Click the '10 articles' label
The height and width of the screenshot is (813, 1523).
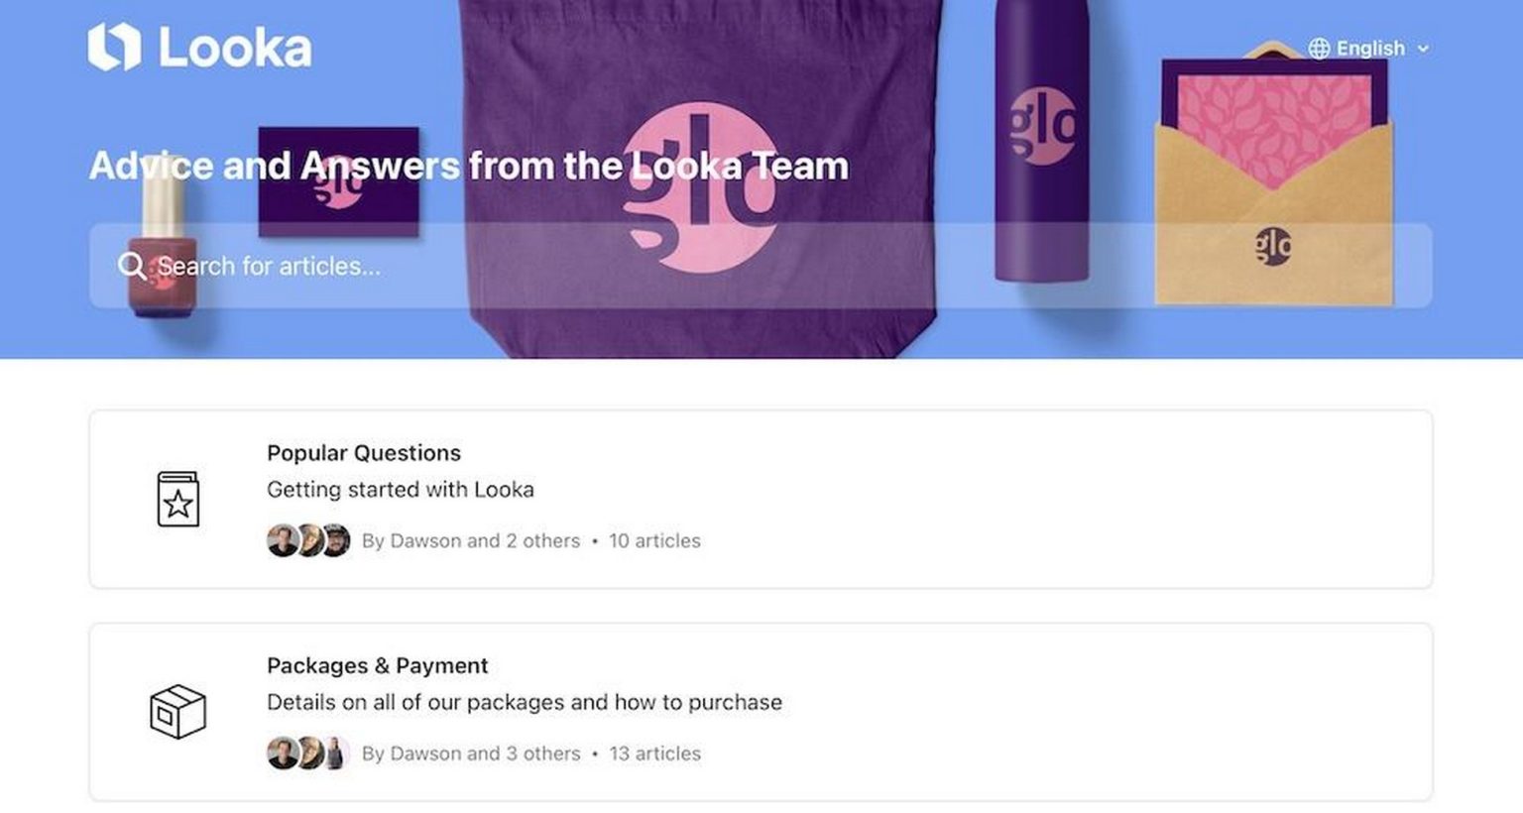(x=655, y=540)
